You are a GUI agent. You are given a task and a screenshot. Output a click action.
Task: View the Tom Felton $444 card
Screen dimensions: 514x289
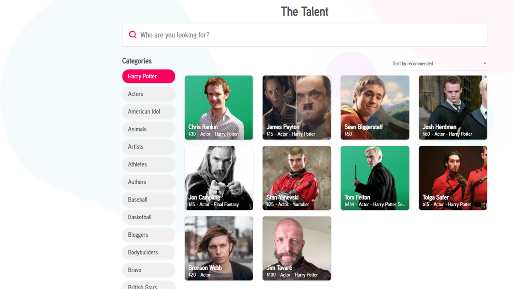(x=375, y=178)
